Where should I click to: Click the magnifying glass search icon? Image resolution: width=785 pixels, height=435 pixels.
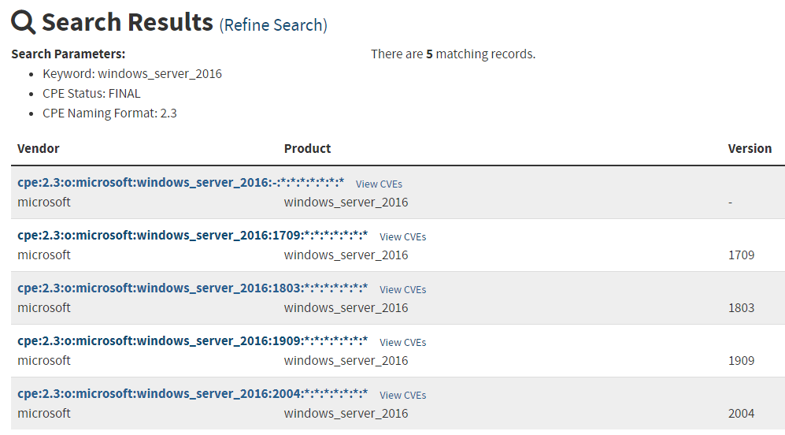[x=24, y=22]
